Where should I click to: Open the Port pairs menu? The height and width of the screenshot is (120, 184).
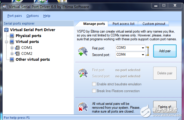tap(15, 16)
